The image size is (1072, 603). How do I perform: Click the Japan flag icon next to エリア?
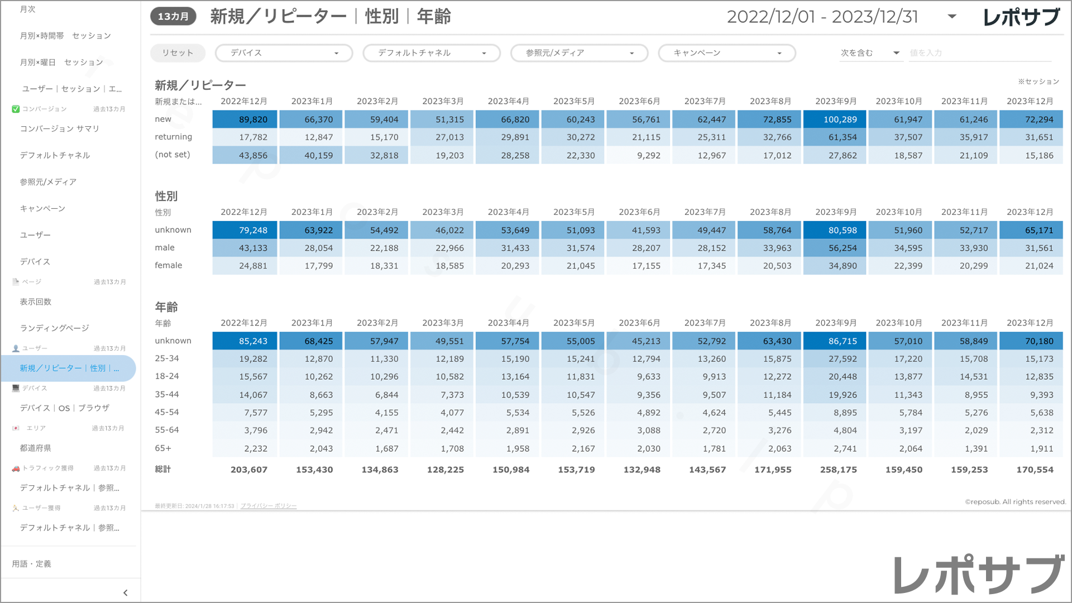[x=16, y=428]
